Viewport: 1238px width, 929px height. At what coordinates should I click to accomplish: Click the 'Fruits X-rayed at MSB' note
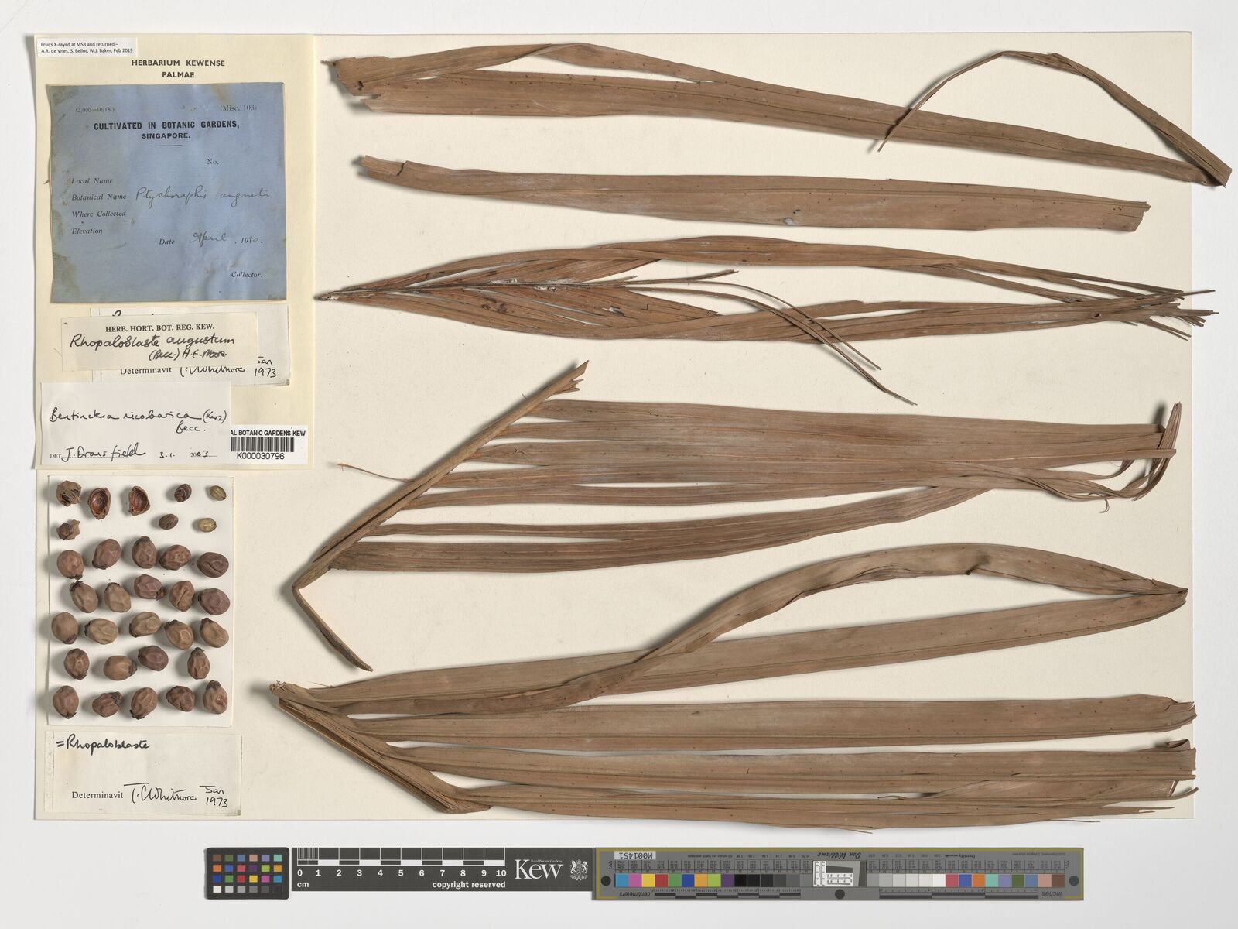[91, 47]
